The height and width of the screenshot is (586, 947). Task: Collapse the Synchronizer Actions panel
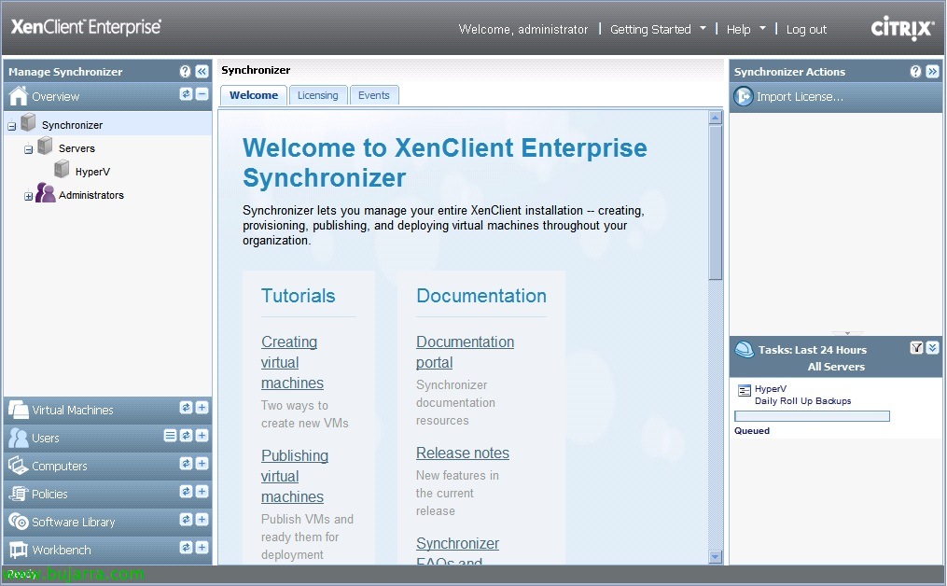pos(932,71)
